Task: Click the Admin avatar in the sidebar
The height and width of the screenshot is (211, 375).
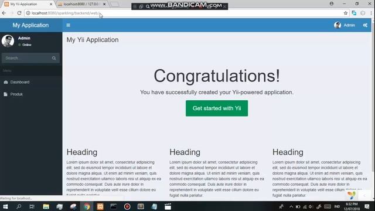Action: click(x=8, y=40)
